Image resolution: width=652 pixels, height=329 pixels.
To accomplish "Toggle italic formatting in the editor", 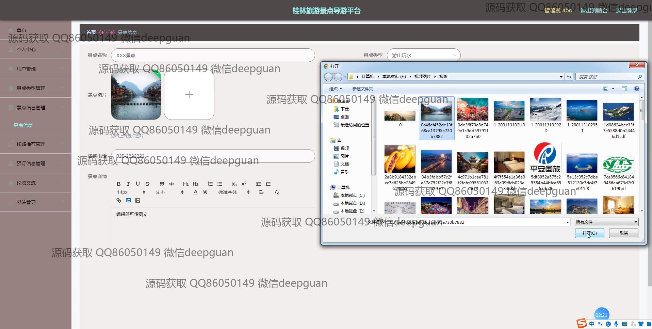I will click(x=128, y=184).
